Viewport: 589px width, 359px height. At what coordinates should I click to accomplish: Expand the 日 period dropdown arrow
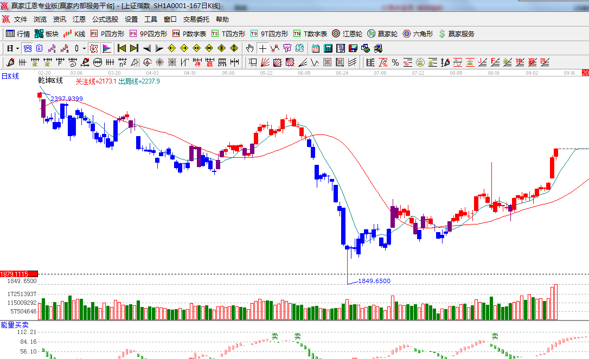[x=17, y=48]
